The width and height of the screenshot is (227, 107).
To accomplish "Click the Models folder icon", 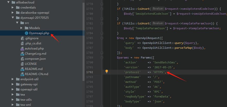I will 26,28.
